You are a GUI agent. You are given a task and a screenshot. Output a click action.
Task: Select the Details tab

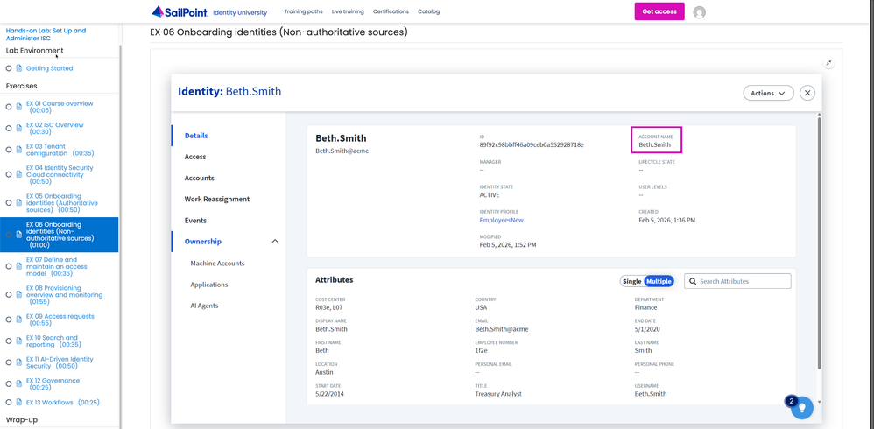196,136
